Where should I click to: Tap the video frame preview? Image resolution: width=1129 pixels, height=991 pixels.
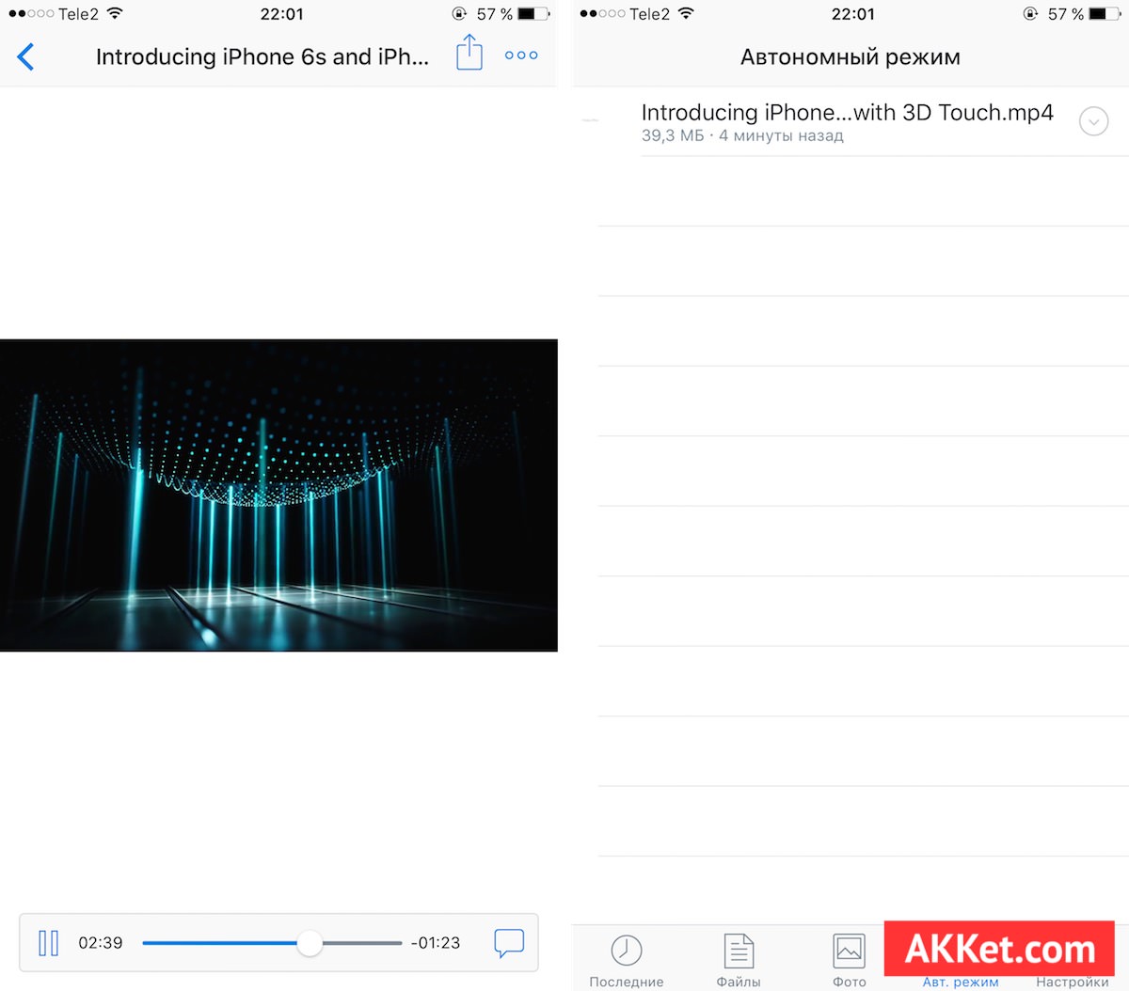(x=278, y=495)
